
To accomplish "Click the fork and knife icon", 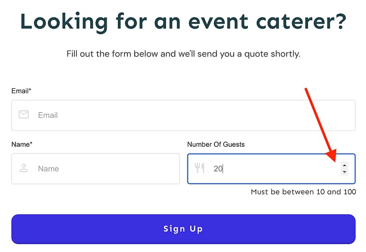I will (199, 168).
